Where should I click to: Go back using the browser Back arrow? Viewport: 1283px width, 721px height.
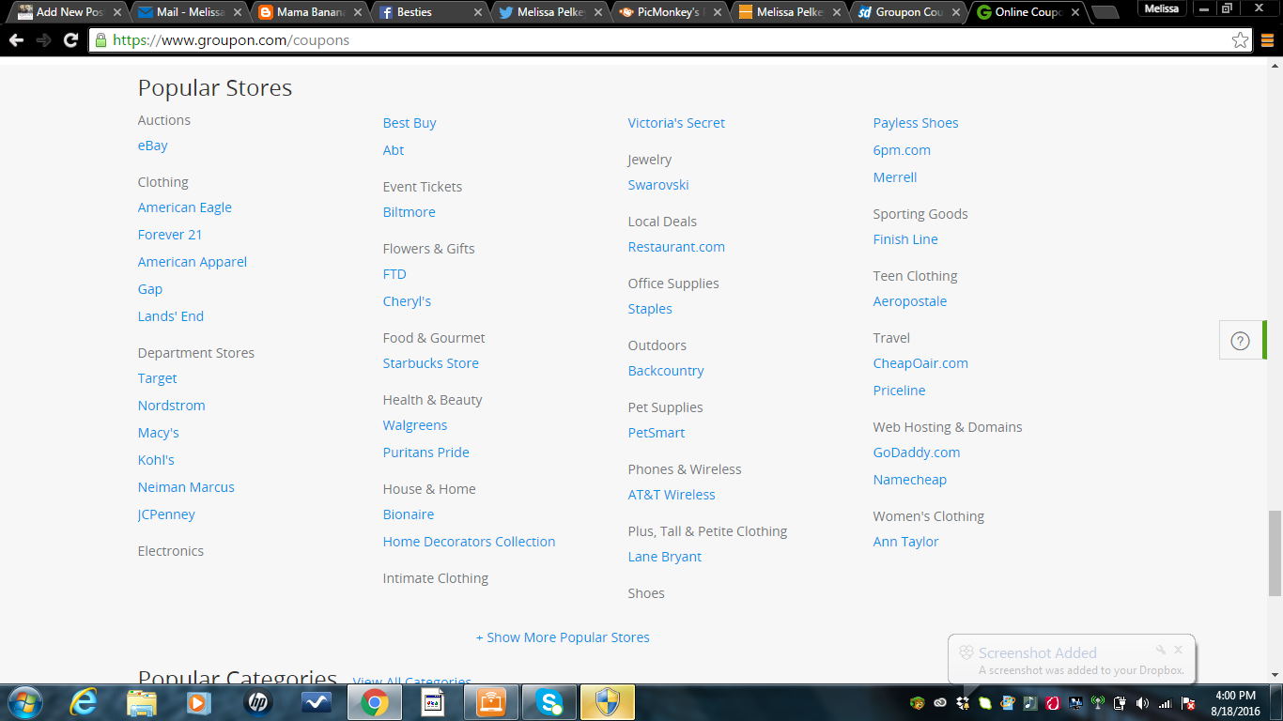(x=15, y=40)
